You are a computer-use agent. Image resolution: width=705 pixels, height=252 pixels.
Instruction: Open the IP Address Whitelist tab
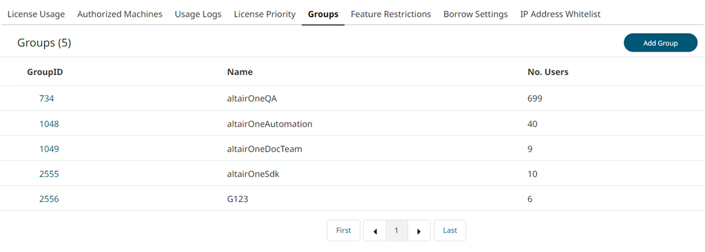click(x=560, y=14)
